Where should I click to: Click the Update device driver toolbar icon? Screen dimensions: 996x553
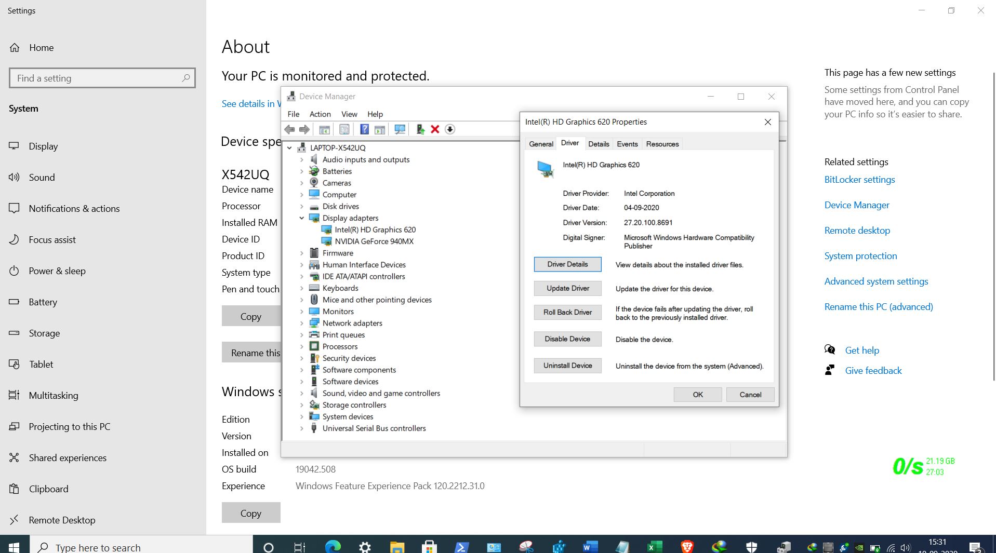[x=420, y=129]
